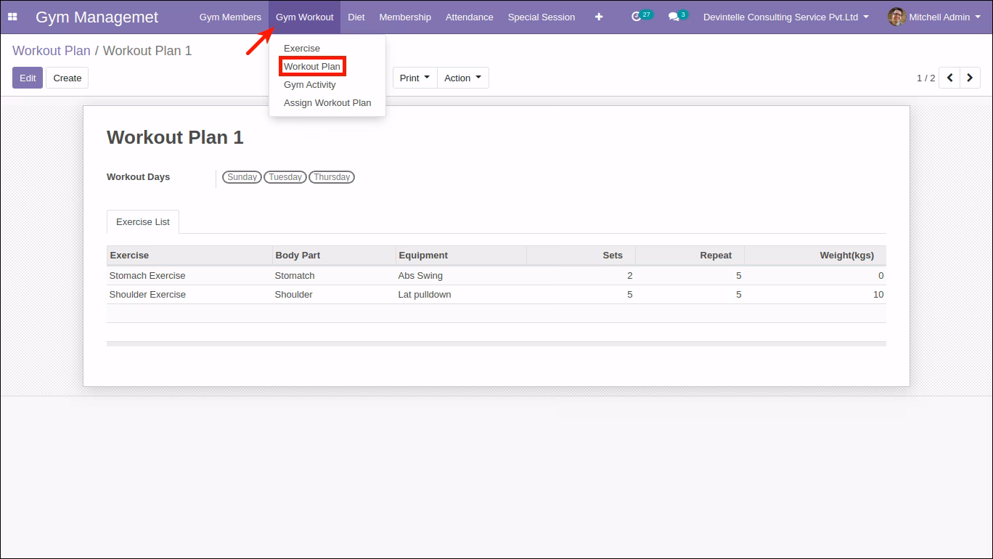This screenshot has width=993, height=559.
Task: Open the Devintelle Consulting Service company dropdown
Action: click(x=786, y=17)
